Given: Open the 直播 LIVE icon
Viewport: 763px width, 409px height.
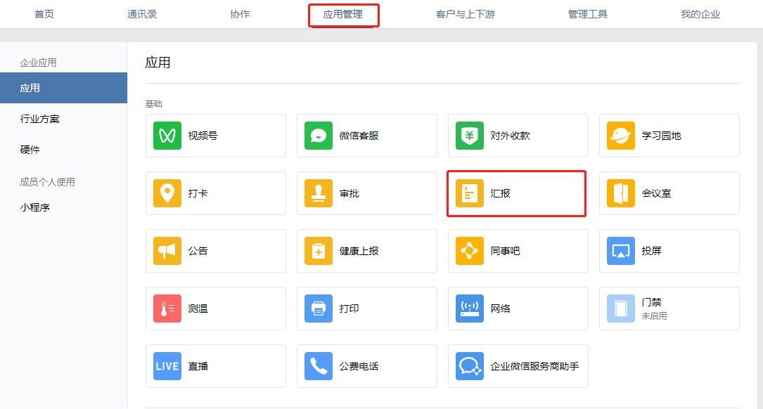Looking at the screenshot, I should click(167, 366).
